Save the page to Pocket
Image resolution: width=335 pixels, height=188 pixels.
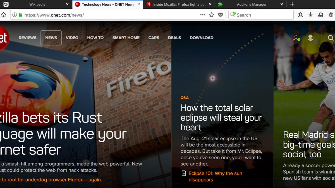click(x=221, y=15)
